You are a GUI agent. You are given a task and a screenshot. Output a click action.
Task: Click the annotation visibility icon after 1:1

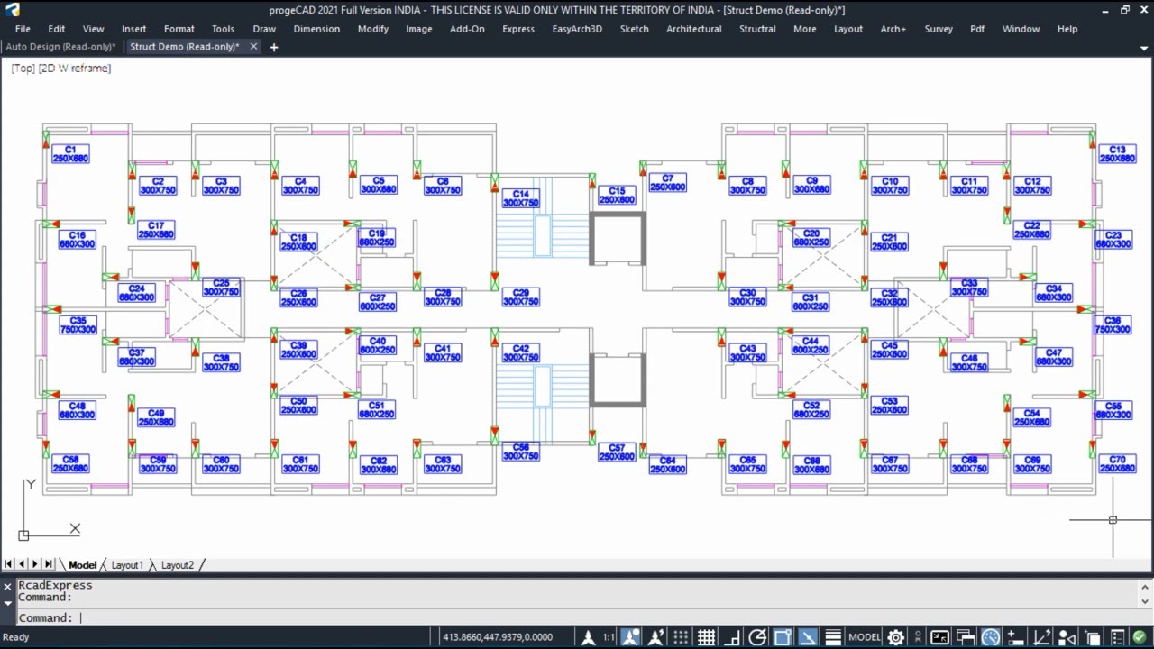630,637
